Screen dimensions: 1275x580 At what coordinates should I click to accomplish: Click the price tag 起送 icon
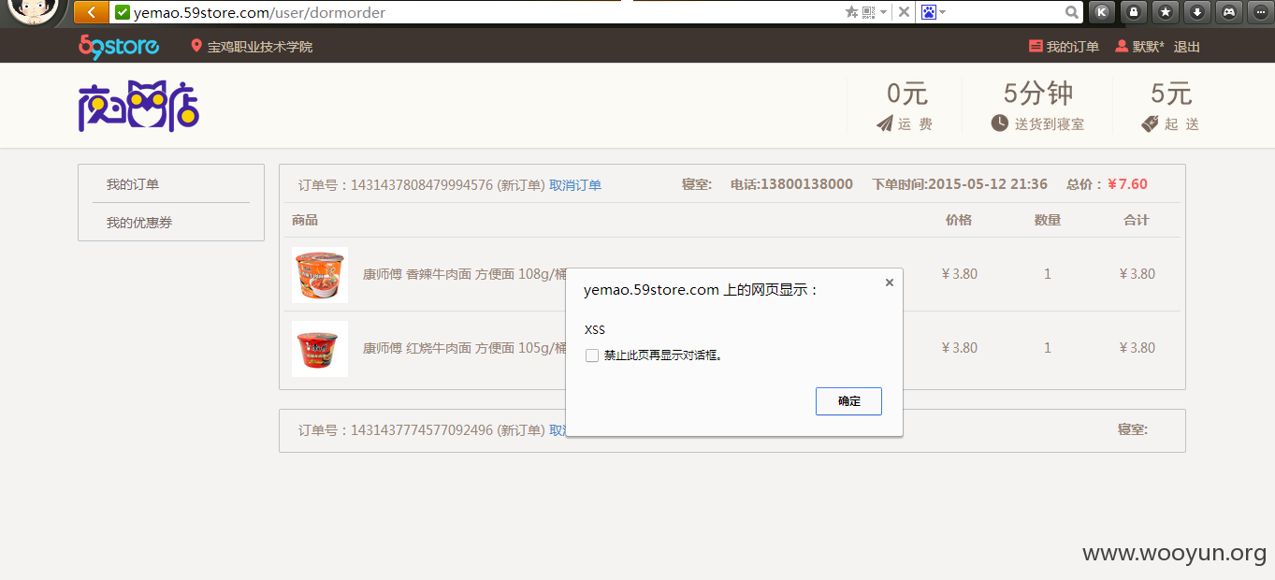coord(1151,123)
